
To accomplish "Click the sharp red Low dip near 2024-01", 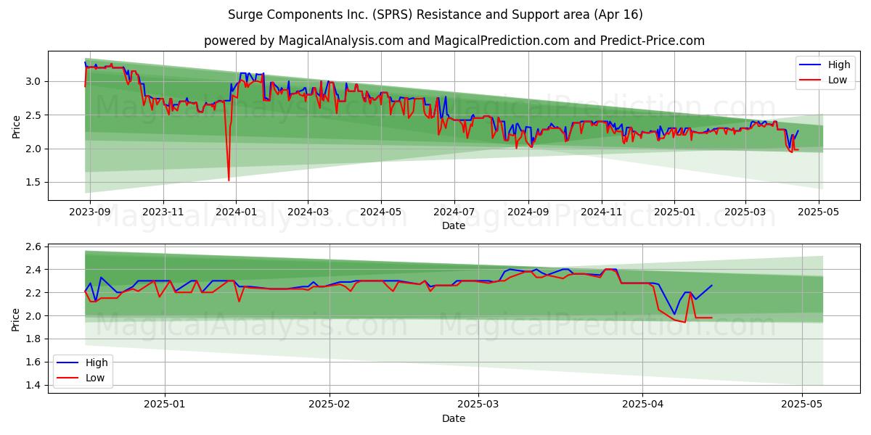I will click(229, 178).
